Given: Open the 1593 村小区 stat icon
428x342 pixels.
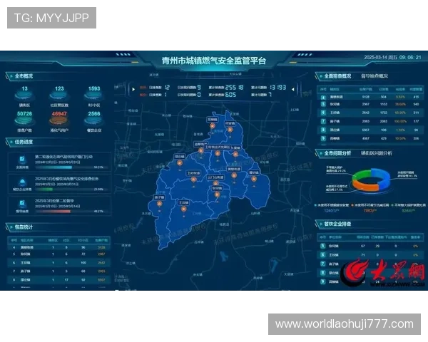Looking at the screenshot, I should 94,95.
